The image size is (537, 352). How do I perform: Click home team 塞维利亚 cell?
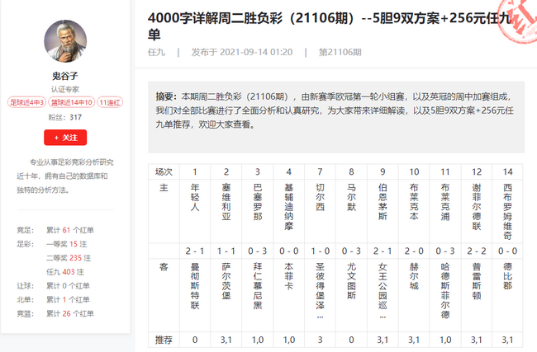226,212
